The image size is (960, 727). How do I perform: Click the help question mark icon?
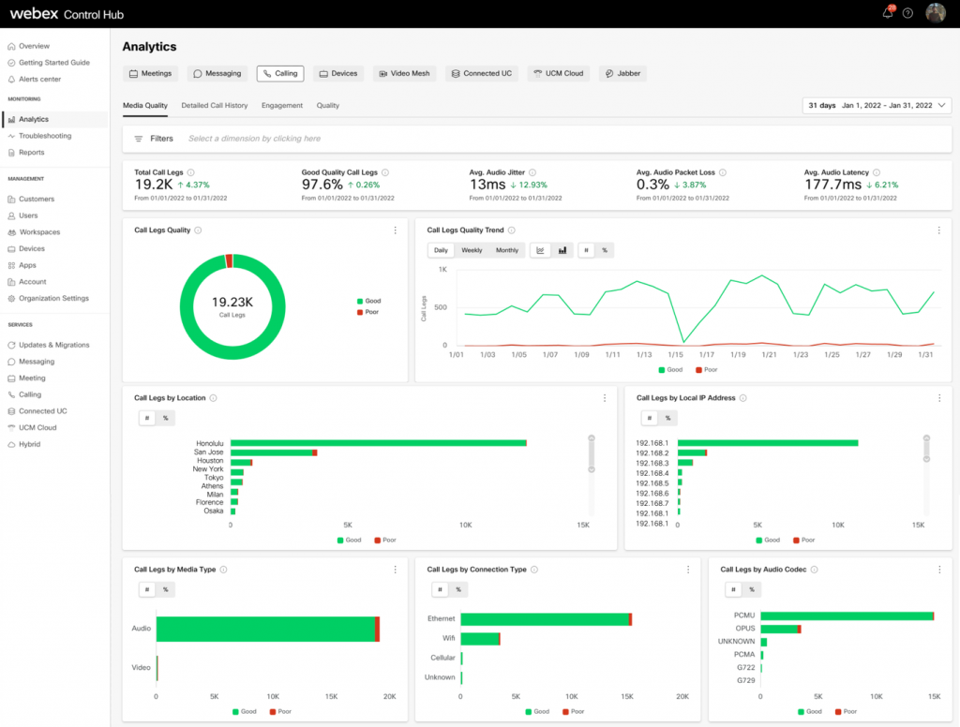pyautogui.click(x=907, y=13)
